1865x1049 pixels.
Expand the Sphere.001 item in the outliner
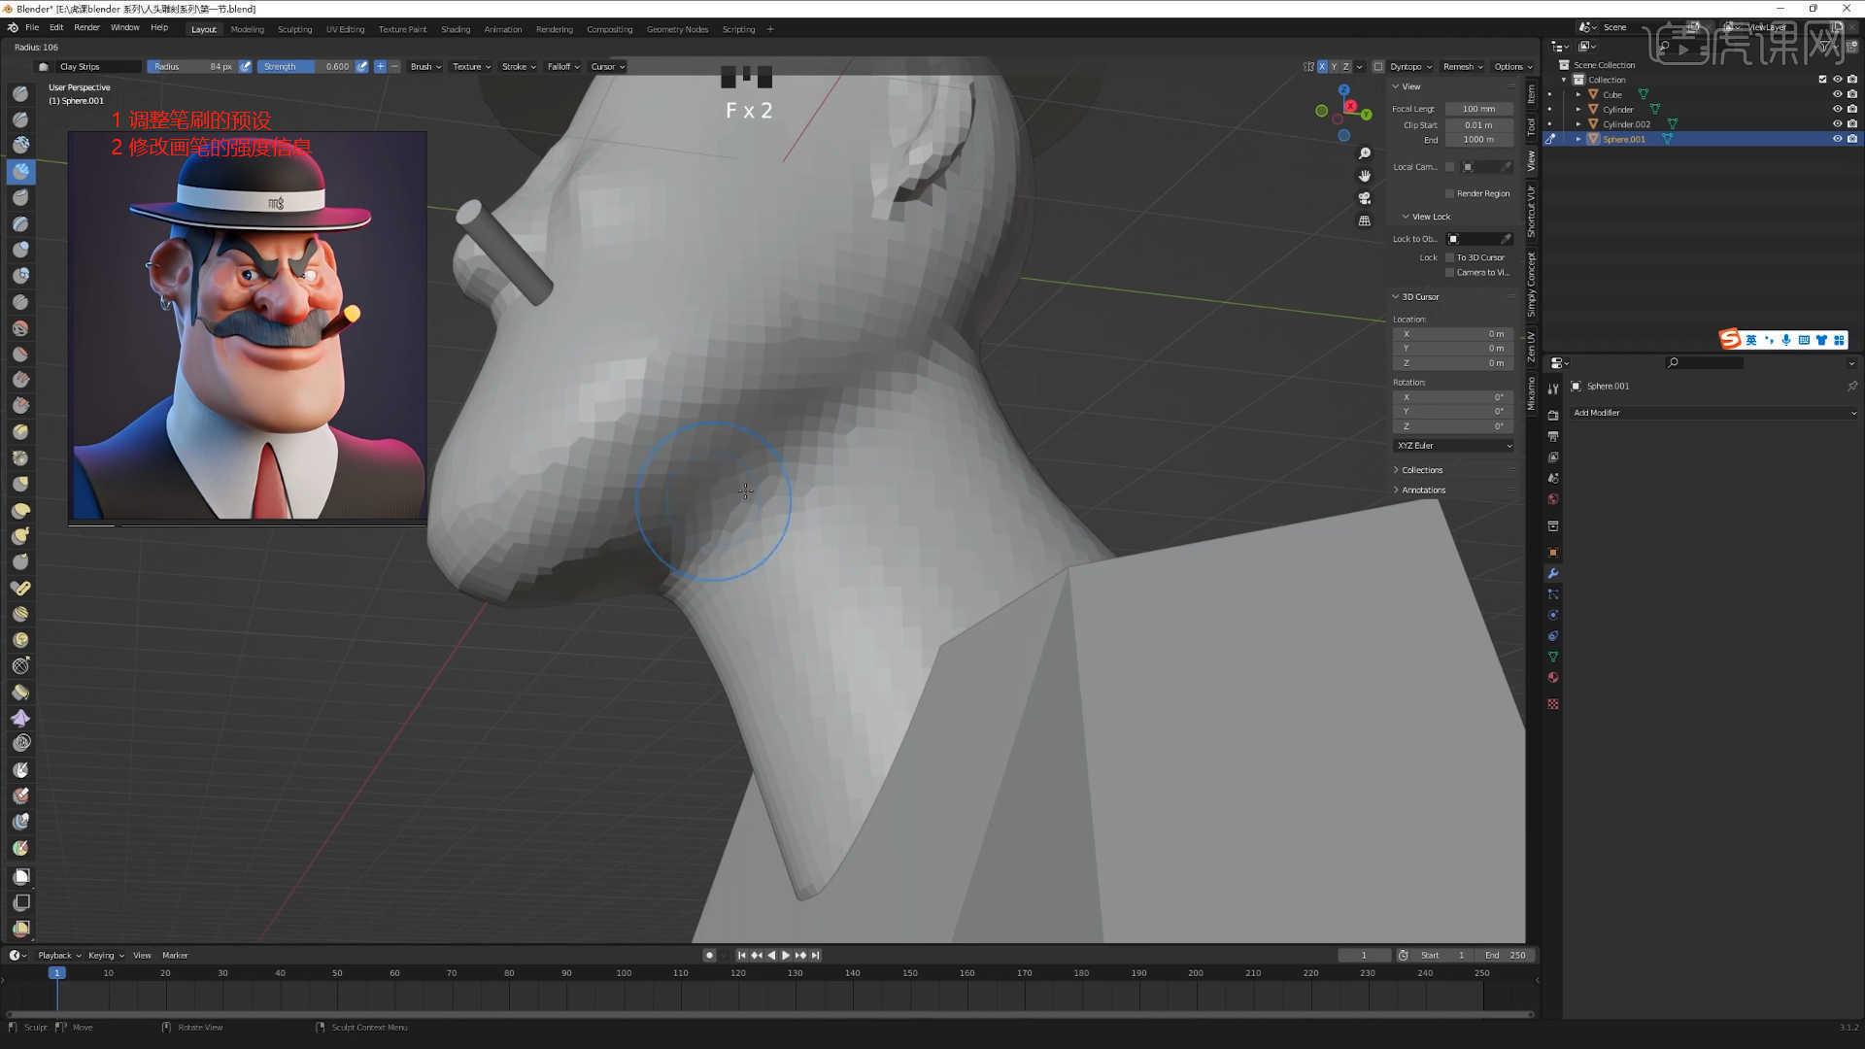(x=1578, y=139)
